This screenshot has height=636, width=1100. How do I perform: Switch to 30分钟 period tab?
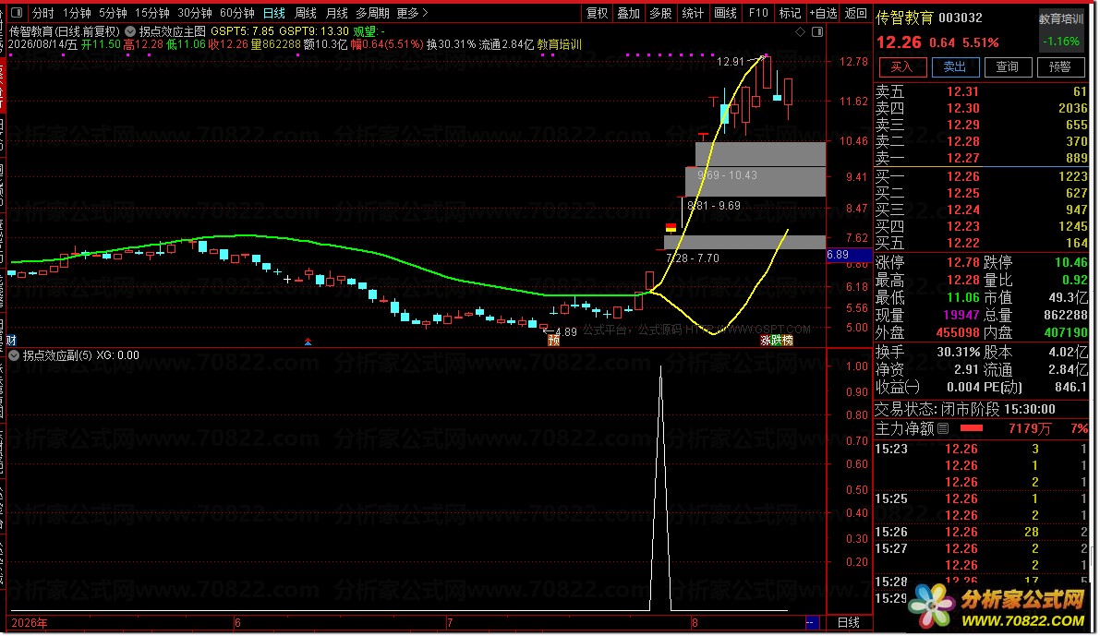(194, 13)
